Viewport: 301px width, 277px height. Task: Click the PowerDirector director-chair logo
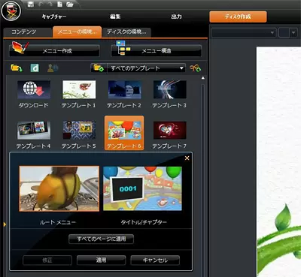click(x=11, y=11)
